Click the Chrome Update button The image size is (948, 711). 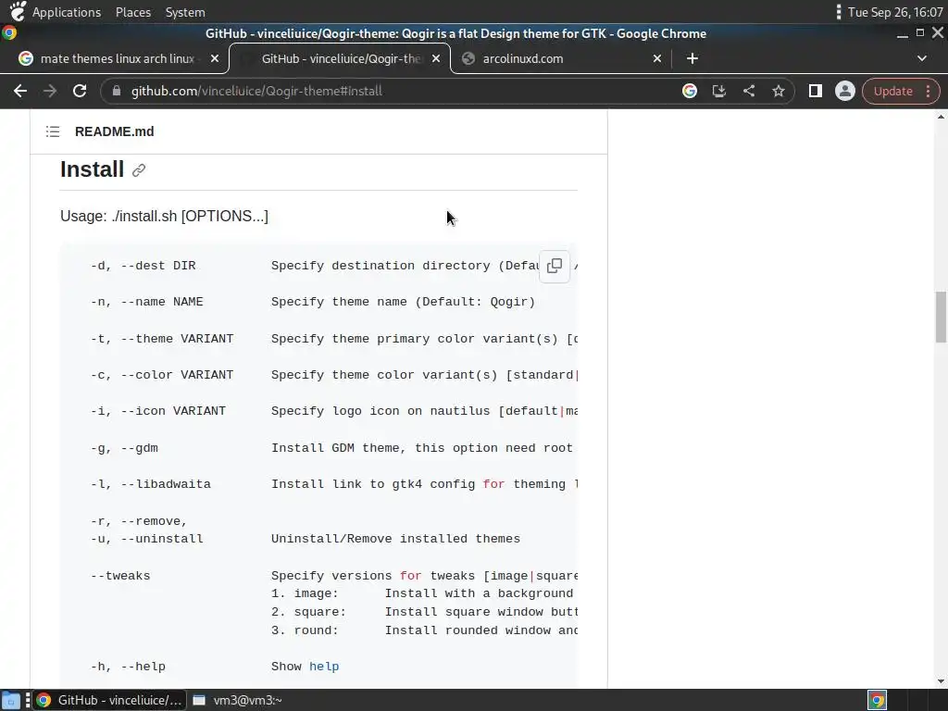tap(892, 92)
